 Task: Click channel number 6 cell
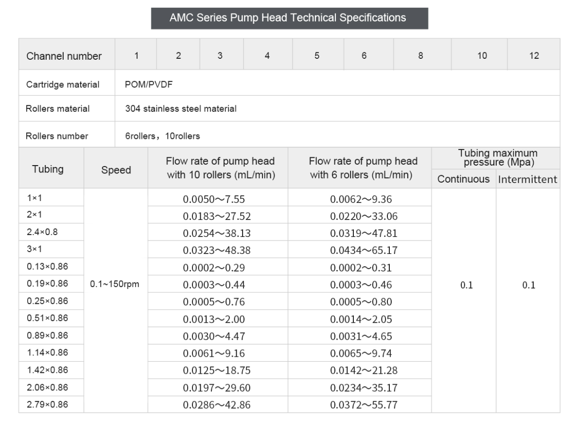(x=368, y=54)
